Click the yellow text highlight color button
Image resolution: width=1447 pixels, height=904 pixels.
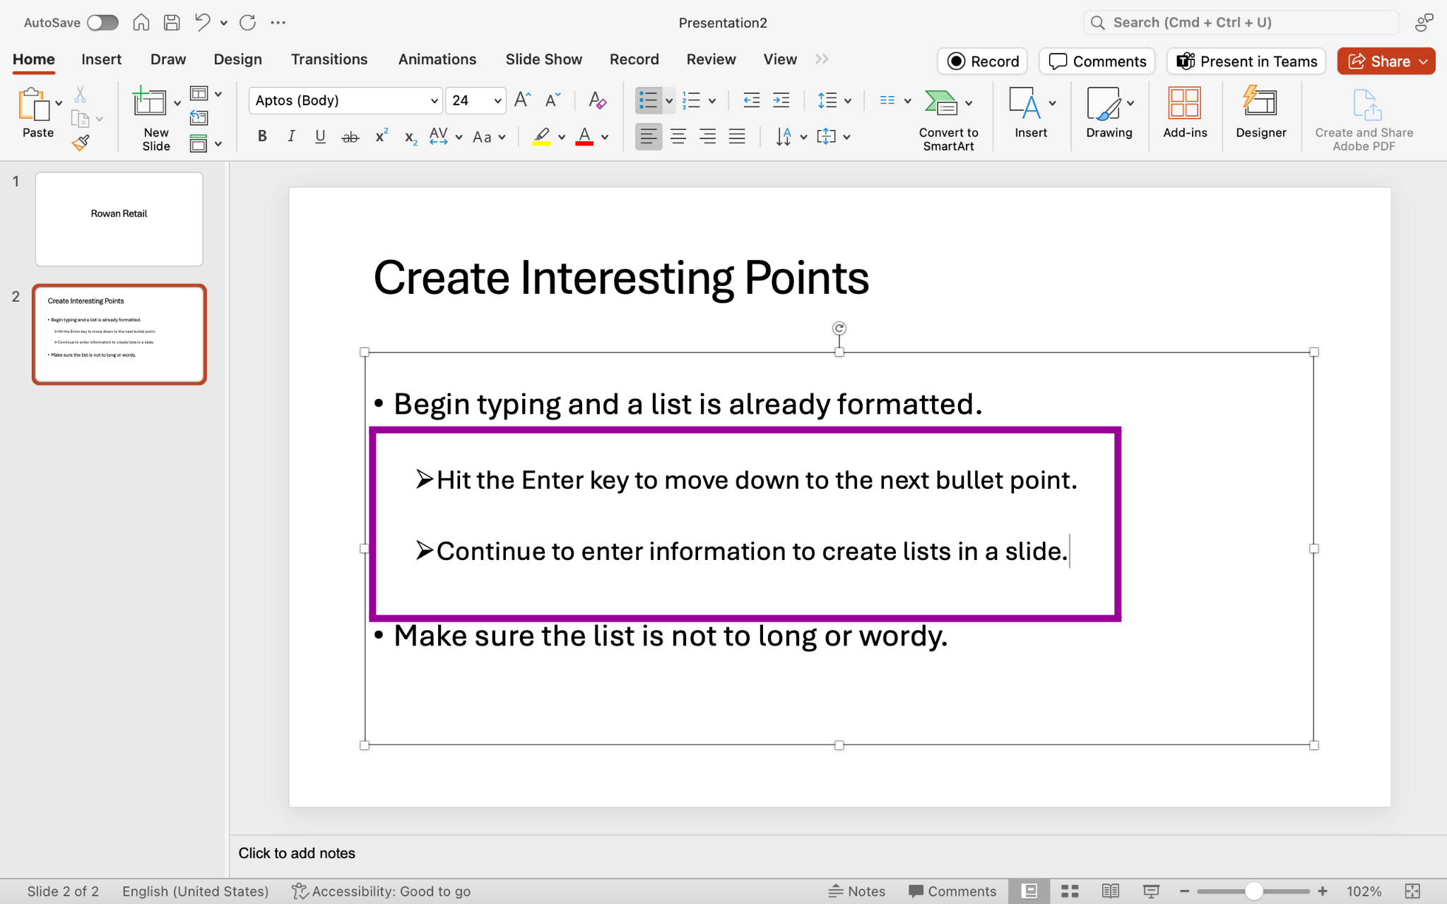542,136
